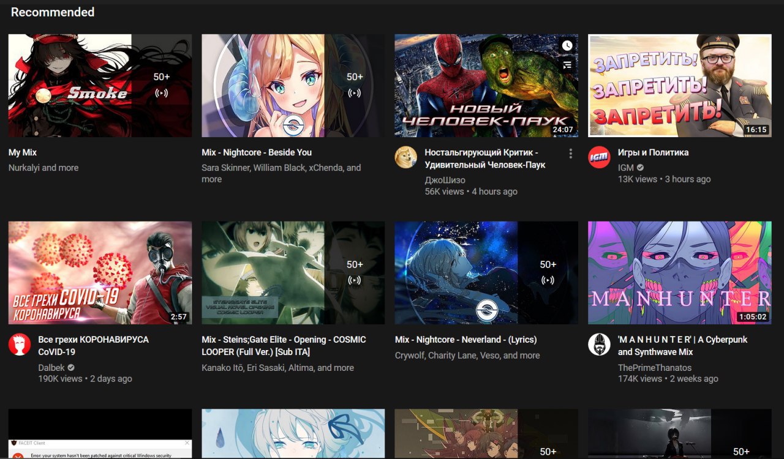
Task: Click the 24:07 duration badge
Action: click(563, 130)
